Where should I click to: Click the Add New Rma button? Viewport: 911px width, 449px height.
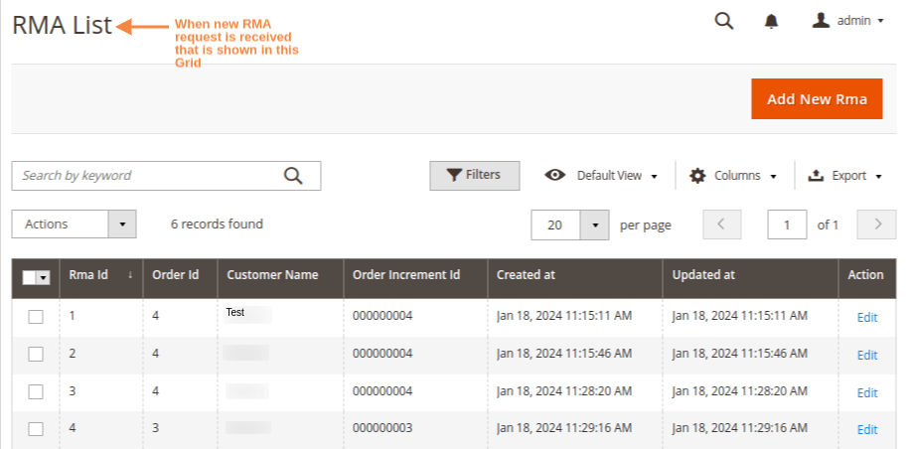click(817, 99)
